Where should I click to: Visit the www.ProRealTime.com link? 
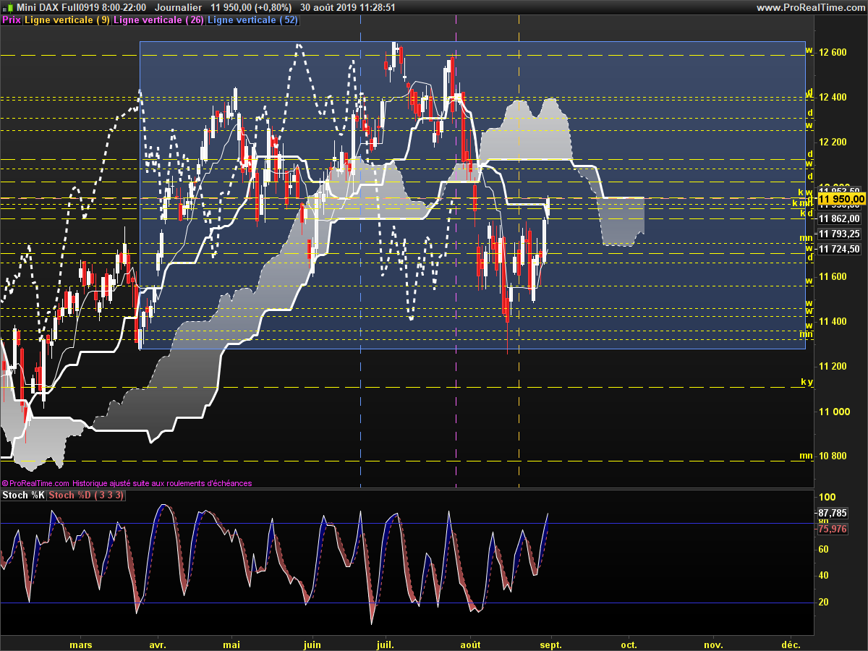point(810,7)
